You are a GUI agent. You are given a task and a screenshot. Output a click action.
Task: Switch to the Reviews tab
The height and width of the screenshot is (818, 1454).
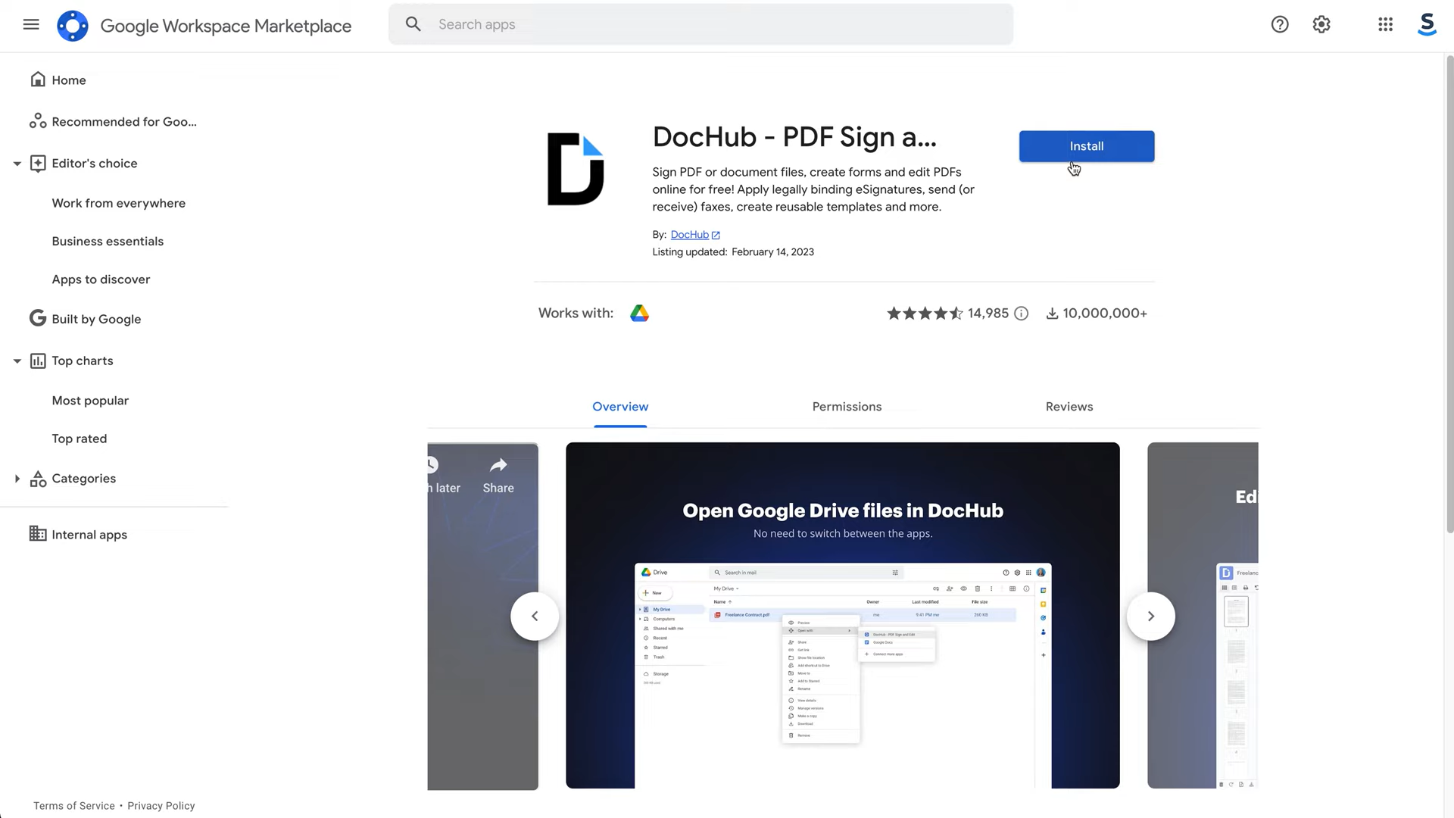(x=1069, y=407)
